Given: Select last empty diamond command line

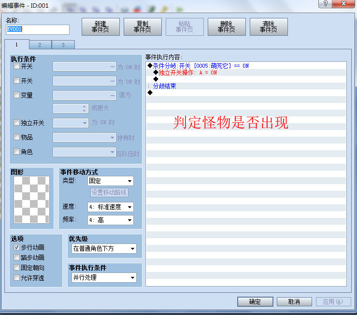Looking at the screenshot, I should coord(246,93).
